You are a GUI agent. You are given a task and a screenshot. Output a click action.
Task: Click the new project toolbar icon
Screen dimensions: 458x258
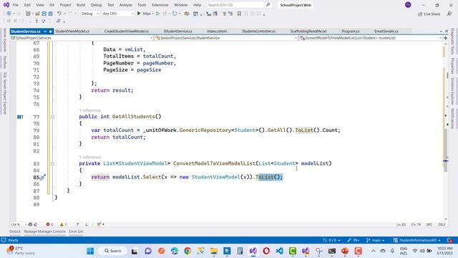(28, 14)
